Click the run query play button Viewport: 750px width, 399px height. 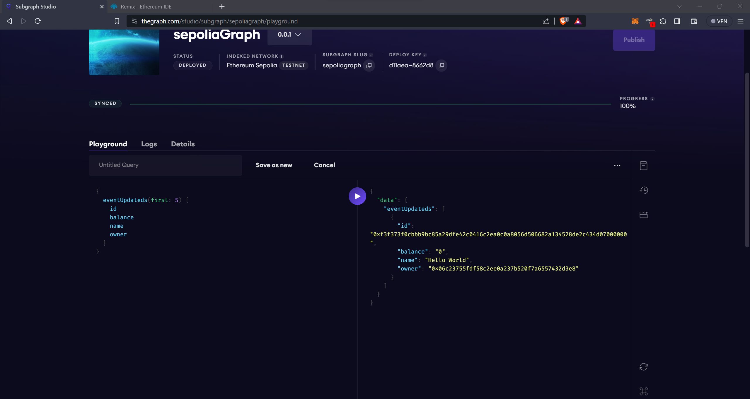coord(357,196)
